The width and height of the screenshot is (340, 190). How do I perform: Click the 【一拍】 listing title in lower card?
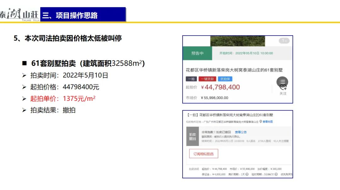point(230,115)
